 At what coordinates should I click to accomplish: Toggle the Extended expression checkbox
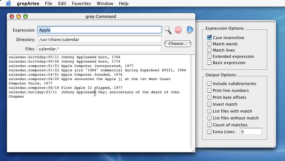[x=209, y=56]
